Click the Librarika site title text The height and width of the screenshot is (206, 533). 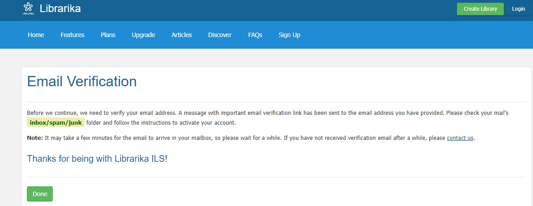[60, 8]
